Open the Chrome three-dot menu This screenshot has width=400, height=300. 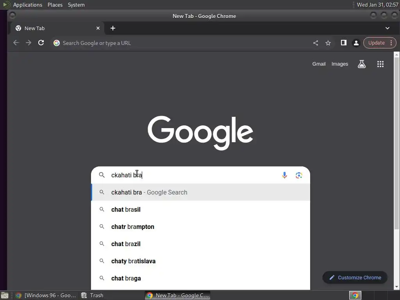tap(391, 43)
